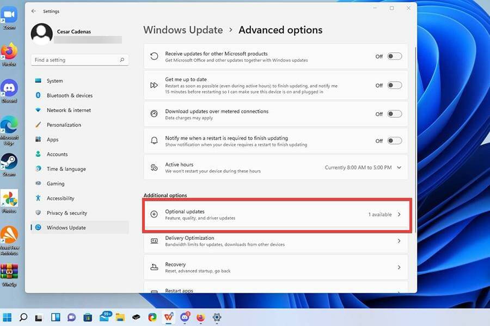Expand Delivery Optimization settings
This screenshot has width=490, height=326.
tap(398, 240)
